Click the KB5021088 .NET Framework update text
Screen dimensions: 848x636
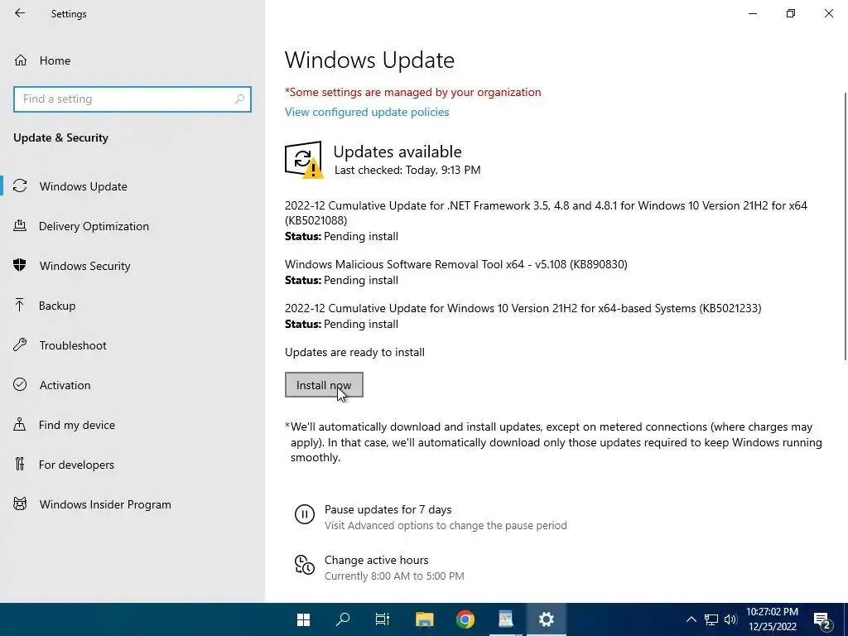[x=546, y=213]
